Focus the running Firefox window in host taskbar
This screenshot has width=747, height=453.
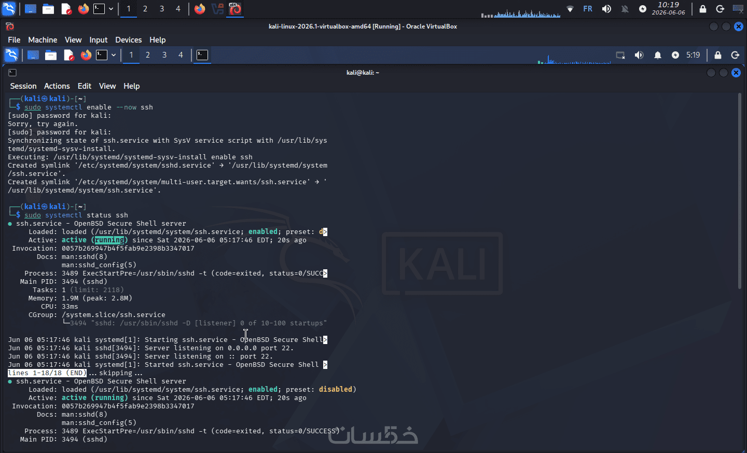tap(200, 9)
